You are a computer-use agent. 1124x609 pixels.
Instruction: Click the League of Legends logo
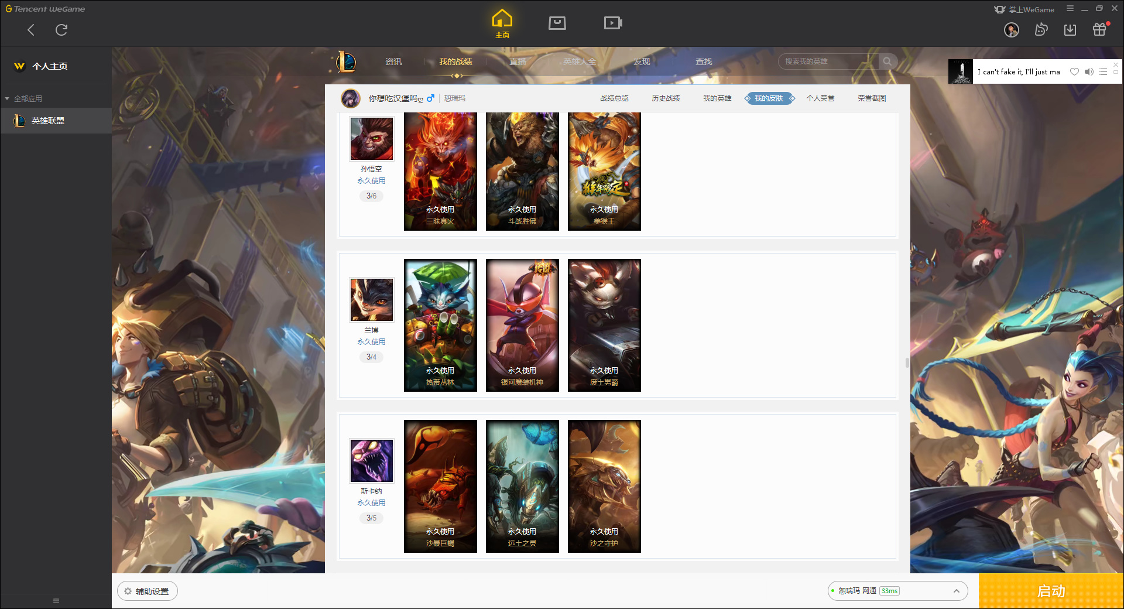click(x=346, y=61)
